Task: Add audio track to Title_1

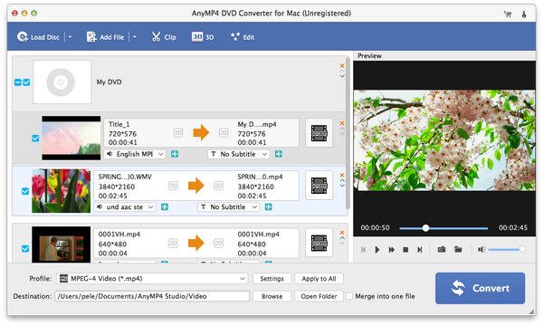Action: click(x=175, y=154)
